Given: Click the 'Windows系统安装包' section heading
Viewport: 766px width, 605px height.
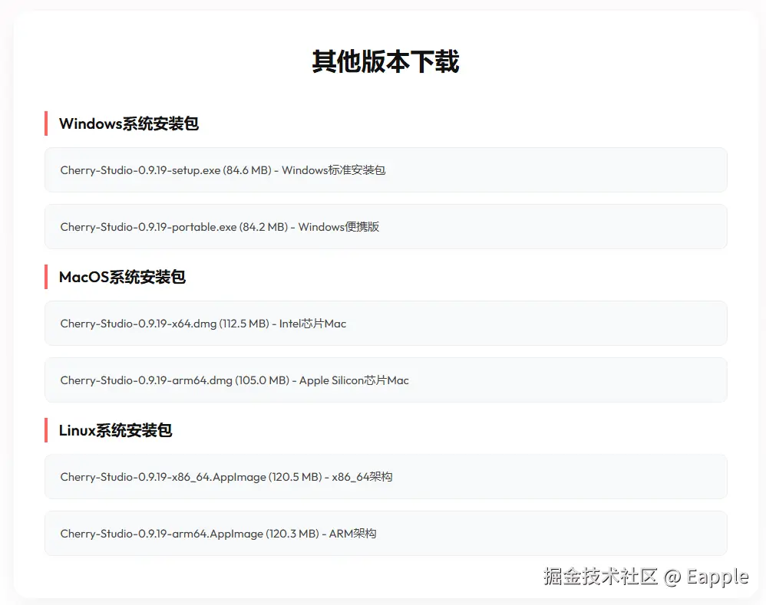Looking at the screenshot, I should coord(129,123).
